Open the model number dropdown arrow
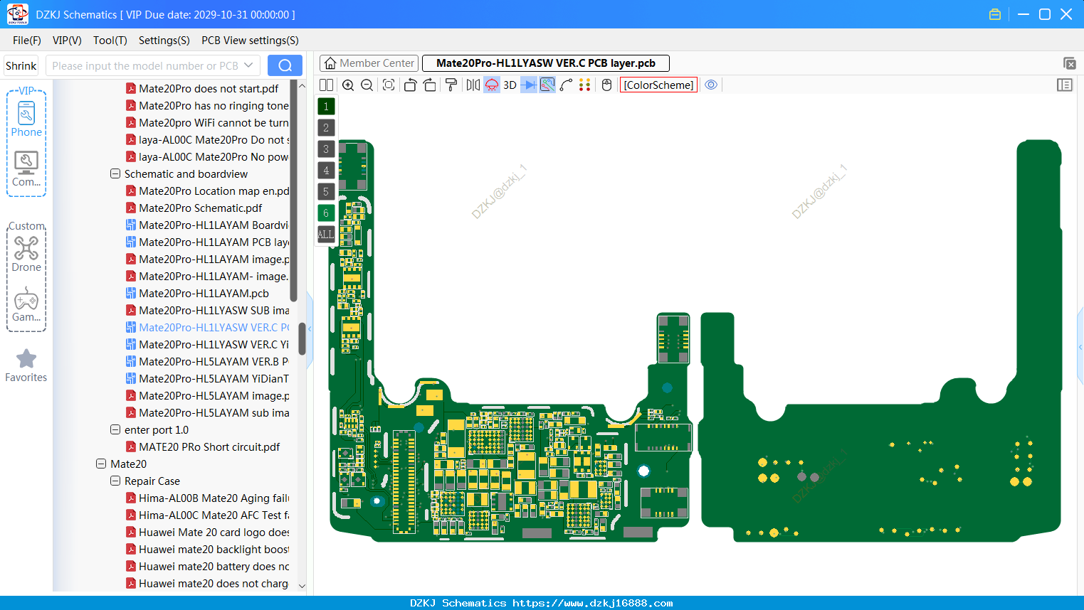Viewport: 1084px width, 610px height. (248, 65)
